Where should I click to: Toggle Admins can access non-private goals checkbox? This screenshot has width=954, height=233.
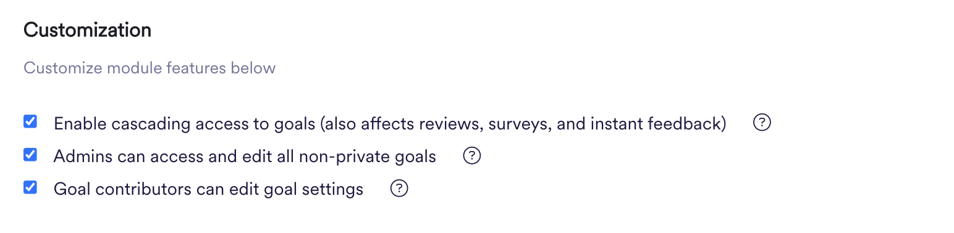click(30, 154)
